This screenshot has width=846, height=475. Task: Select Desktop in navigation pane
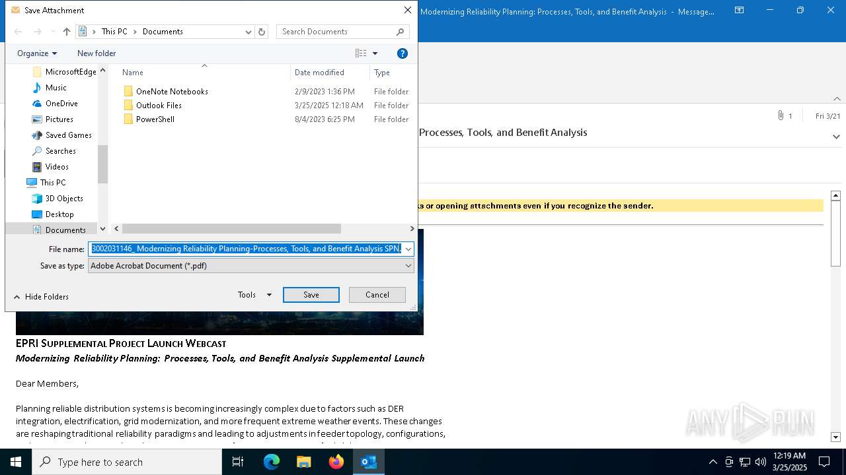59,214
